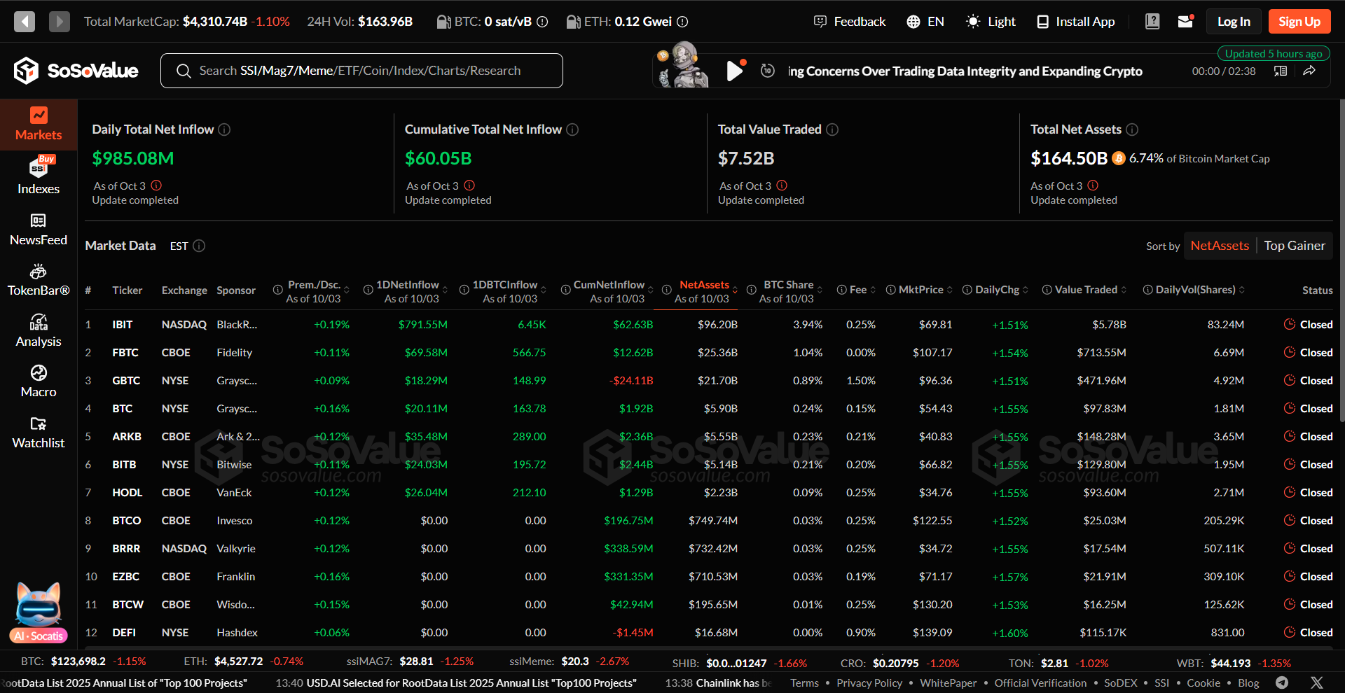Viewport: 1345px width, 693px height.
Task: Switch to Light theme
Action: (991, 22)
